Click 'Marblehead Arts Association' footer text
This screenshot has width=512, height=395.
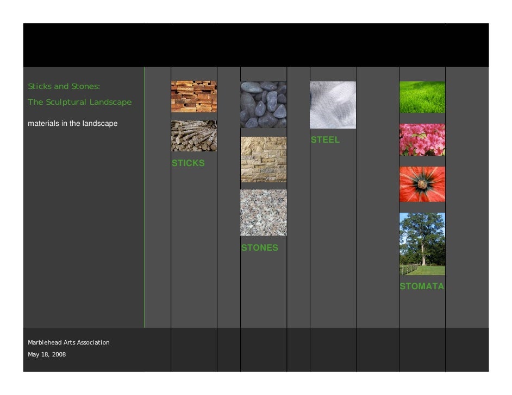68,342
